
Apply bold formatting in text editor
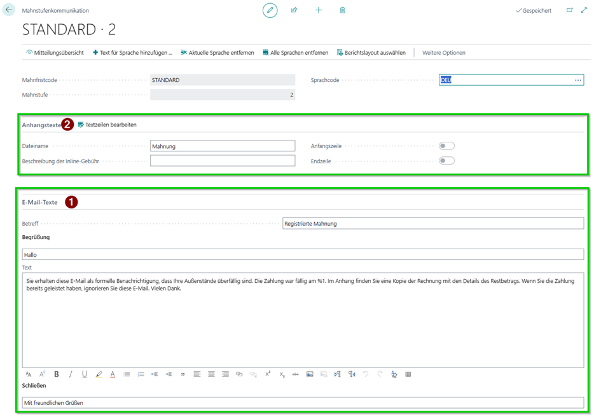click(57, 374)
